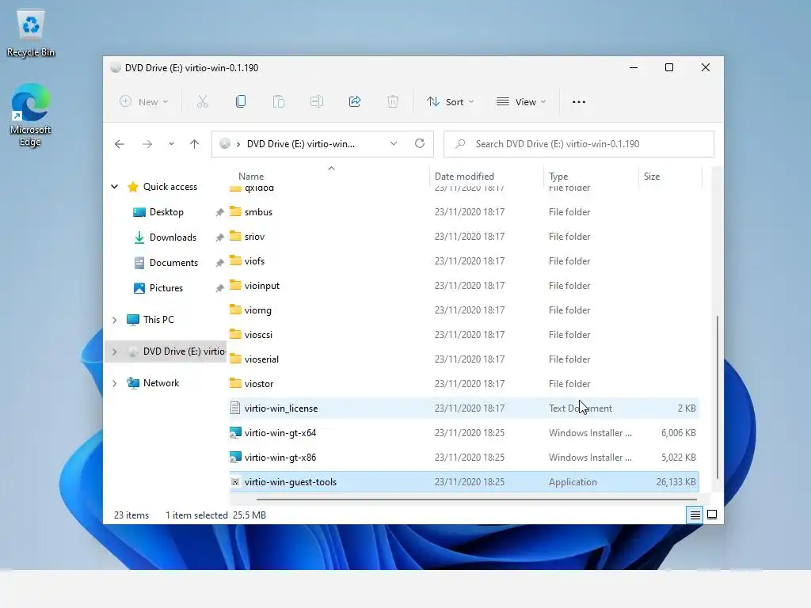Refresh the current folder view
The image size is (811, 608).
point(420,144)
